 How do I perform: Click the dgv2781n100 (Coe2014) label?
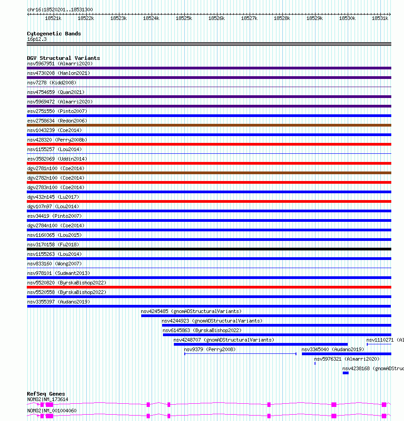56,168
